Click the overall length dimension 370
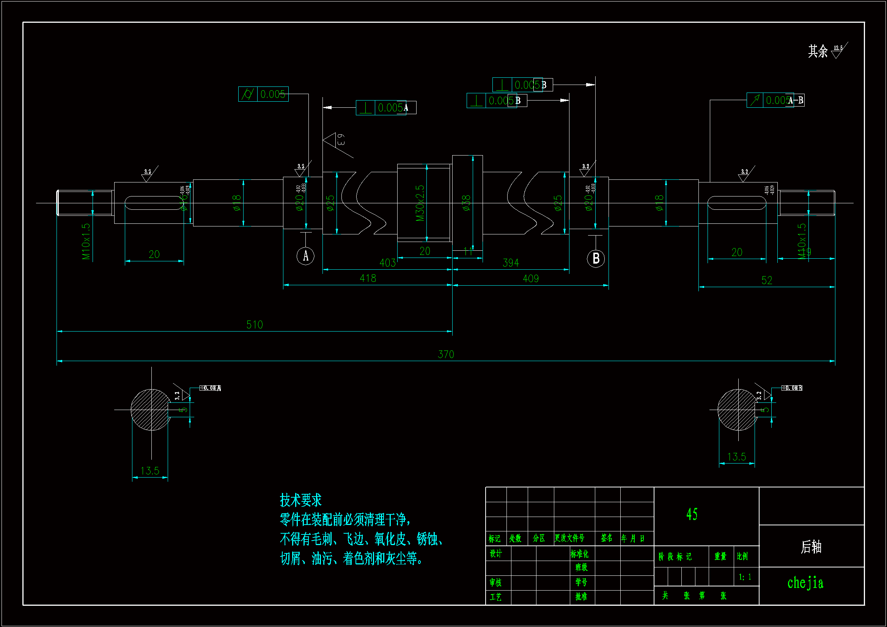Viewport: 887px width, 627px height. coord(446,354)
